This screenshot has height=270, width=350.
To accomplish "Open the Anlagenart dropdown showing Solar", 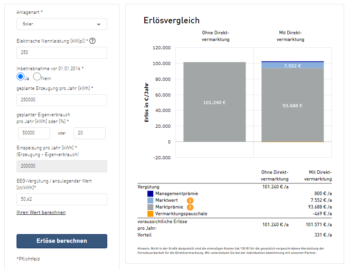I will tap(62, 24).
